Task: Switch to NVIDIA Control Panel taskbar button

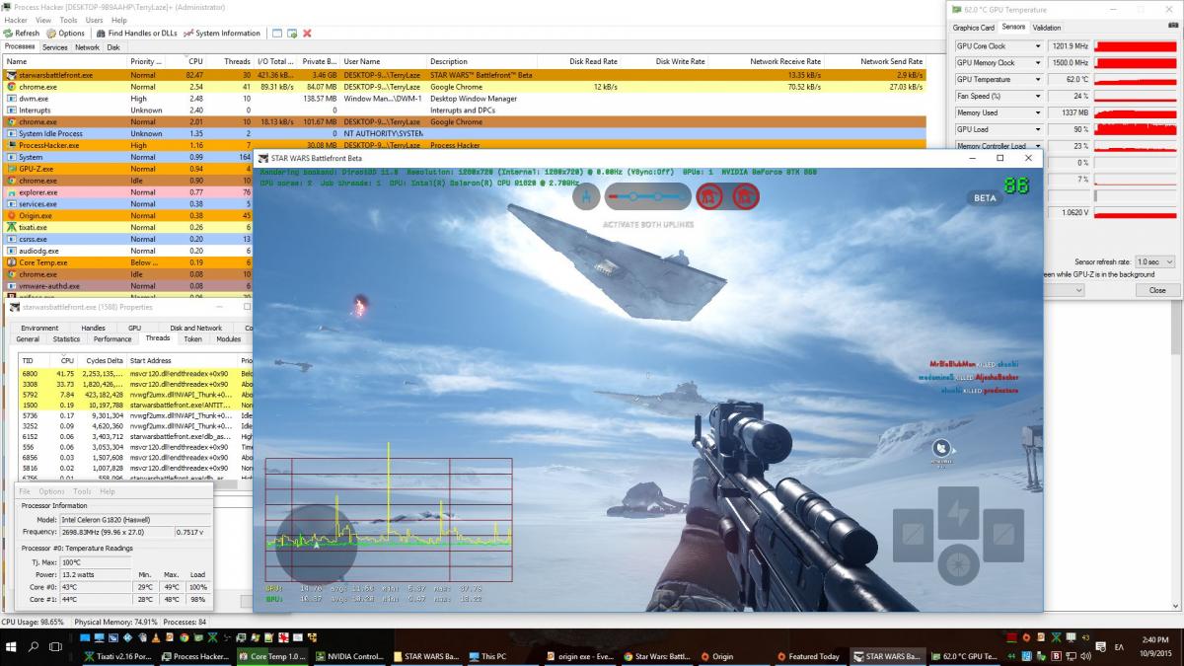Action: (x=351, y=656)
